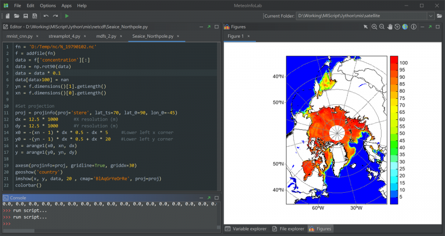Open the Apps menu
Screen dimensions: 445x236
66,5
